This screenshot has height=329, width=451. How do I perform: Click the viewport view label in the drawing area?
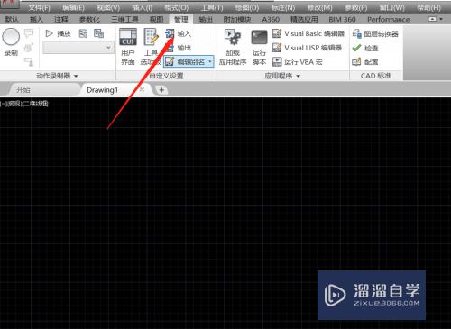tap(24, 104)
